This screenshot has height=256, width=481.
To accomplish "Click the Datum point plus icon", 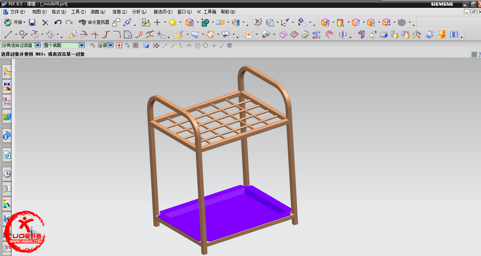I will [x=157, y=22].
